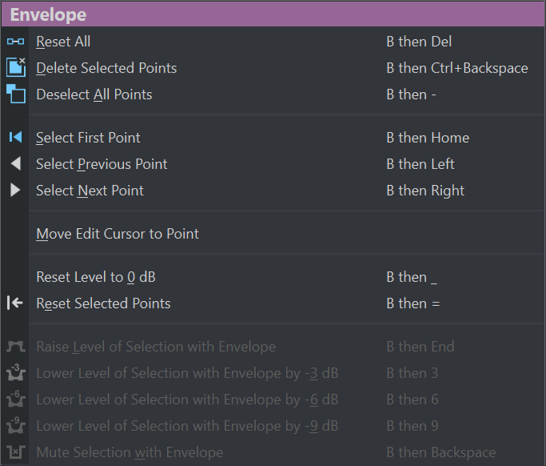Click the 'B then Right' shortcut text
Screen dimensions: 546x466
click(425, 191)
